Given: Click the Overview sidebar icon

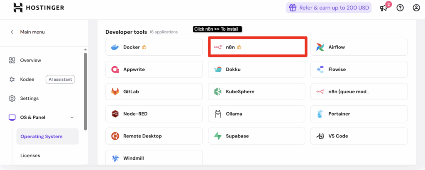Looking at the screenshot, I should coord(12,60).
